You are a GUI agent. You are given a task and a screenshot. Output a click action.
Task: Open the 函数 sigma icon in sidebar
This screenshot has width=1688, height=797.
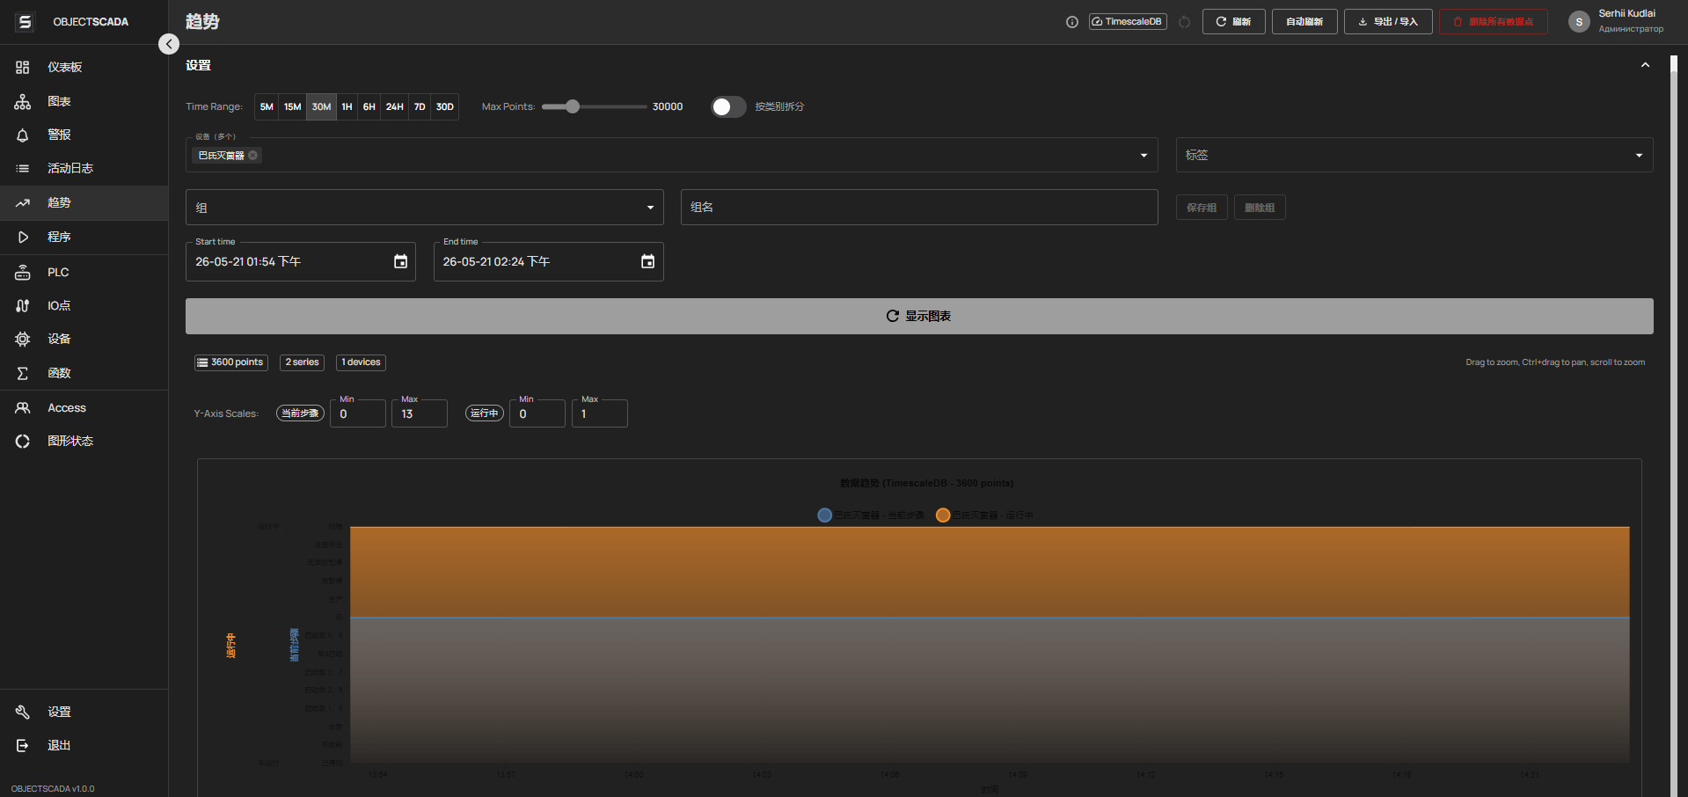(x=23, y=374)
